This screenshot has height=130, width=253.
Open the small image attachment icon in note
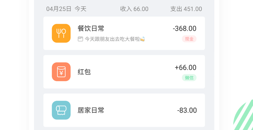pos(81,39)
